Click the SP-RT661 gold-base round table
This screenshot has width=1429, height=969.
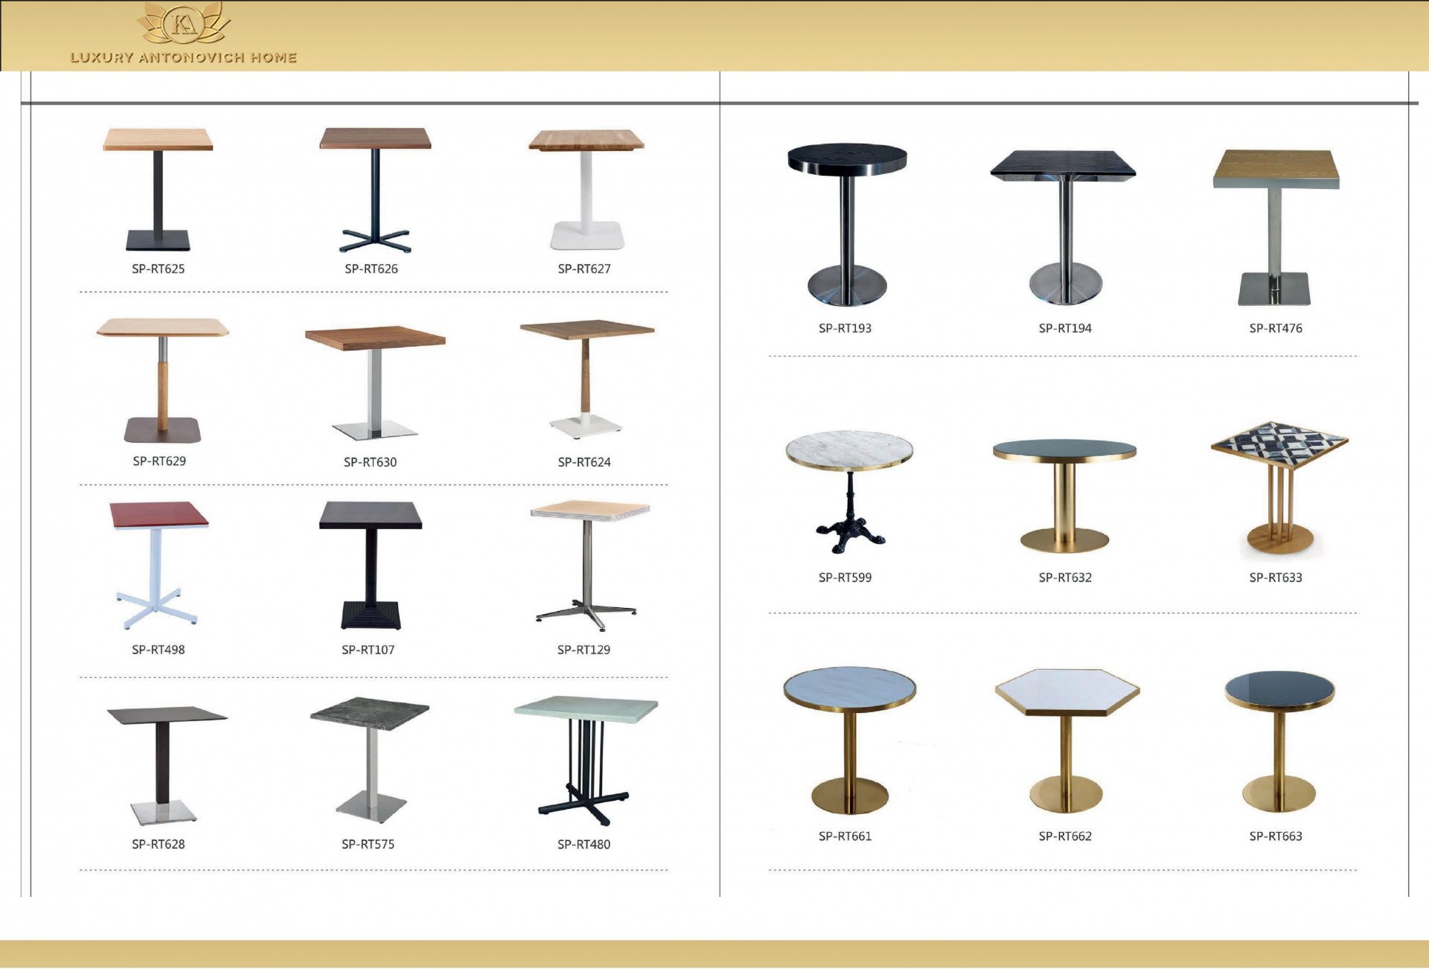coord(849,741)
